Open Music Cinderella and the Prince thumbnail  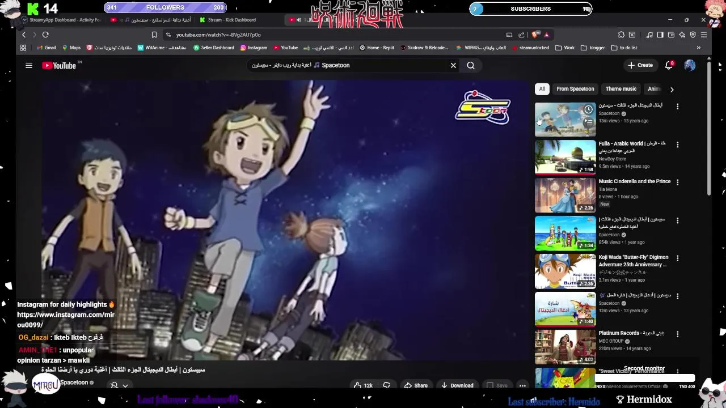[x=565, y=195]
